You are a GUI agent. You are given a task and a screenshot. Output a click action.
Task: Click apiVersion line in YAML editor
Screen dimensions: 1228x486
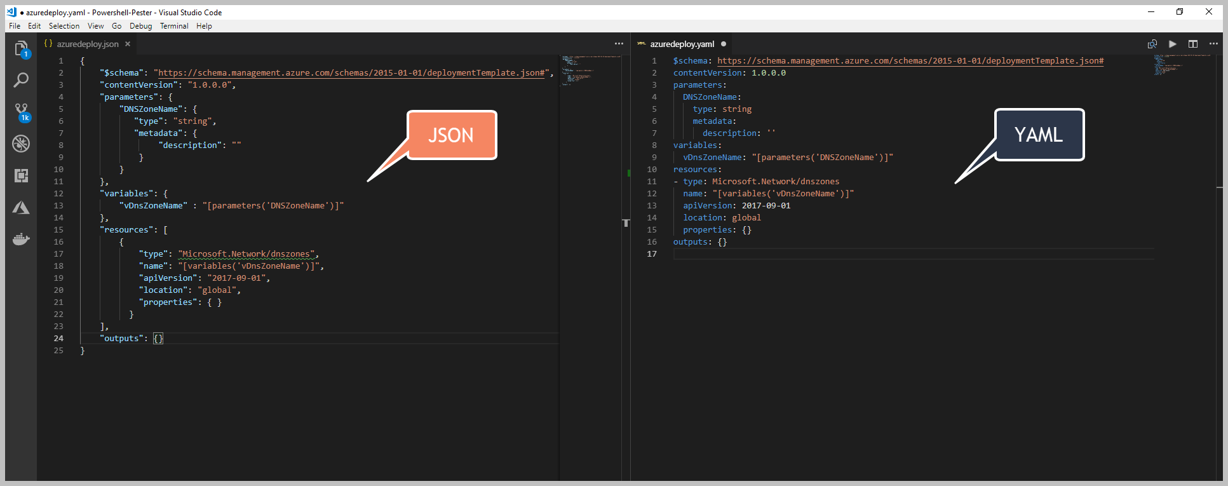pos(737,206)
